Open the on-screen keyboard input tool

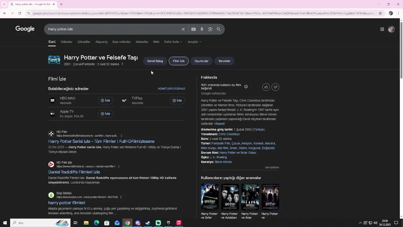194,29
